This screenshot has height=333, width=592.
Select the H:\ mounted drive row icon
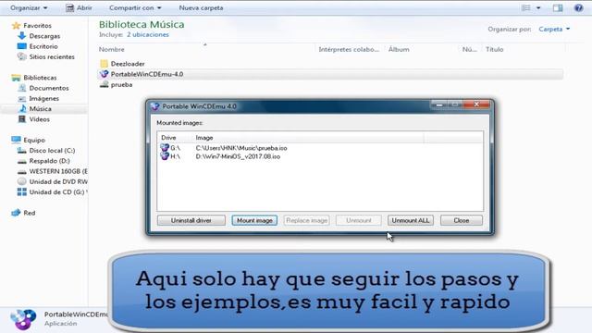165,156
